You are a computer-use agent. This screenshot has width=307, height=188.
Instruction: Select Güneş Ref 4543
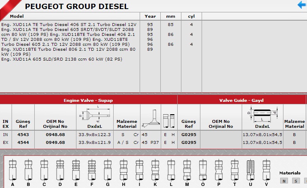click(x=23, y=135)
